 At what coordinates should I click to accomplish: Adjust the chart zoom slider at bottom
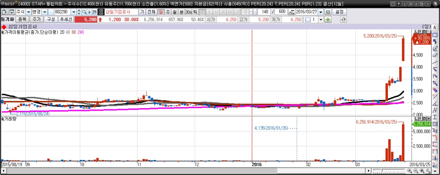pyautogui.click(x=382, y=171)
